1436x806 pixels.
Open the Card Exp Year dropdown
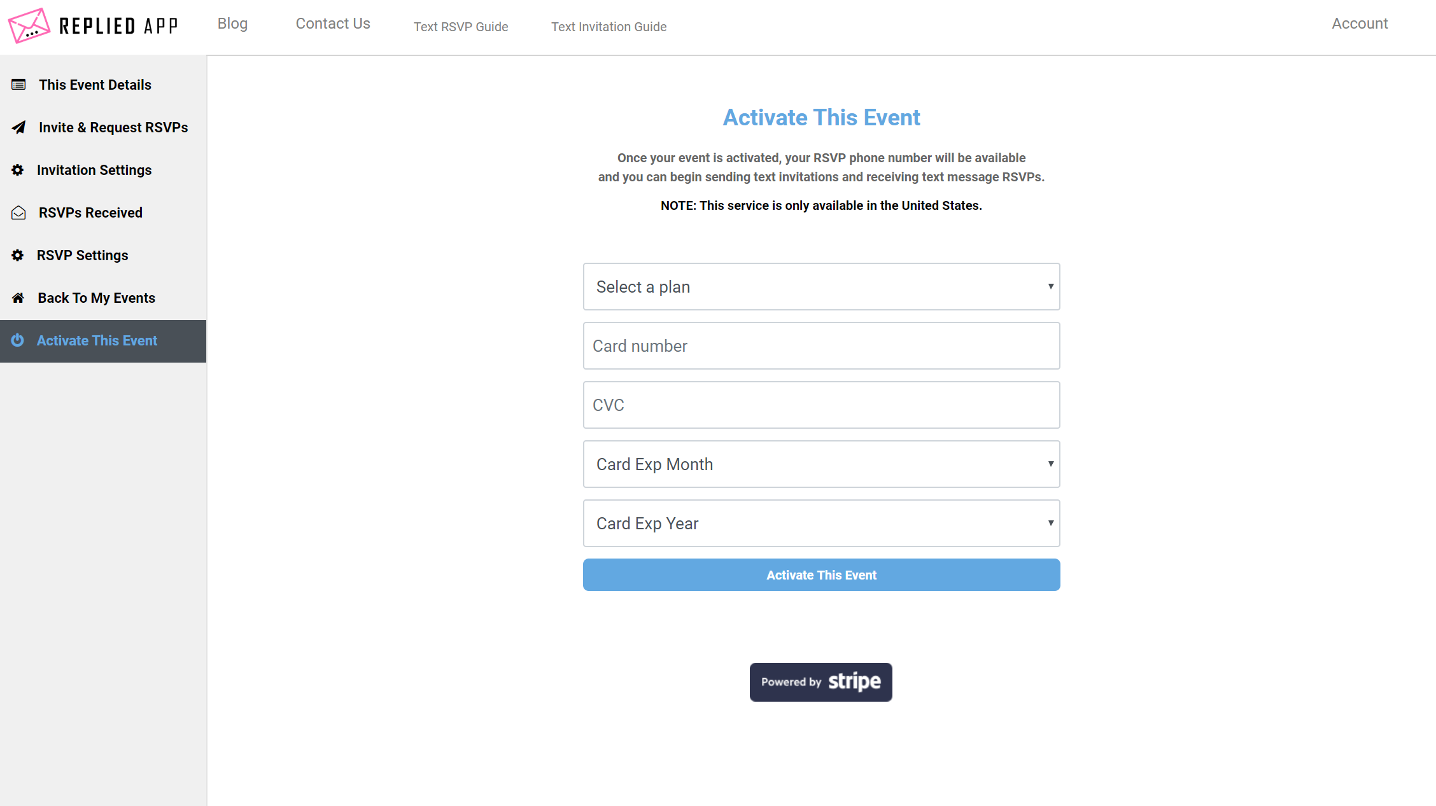point(821,523)
